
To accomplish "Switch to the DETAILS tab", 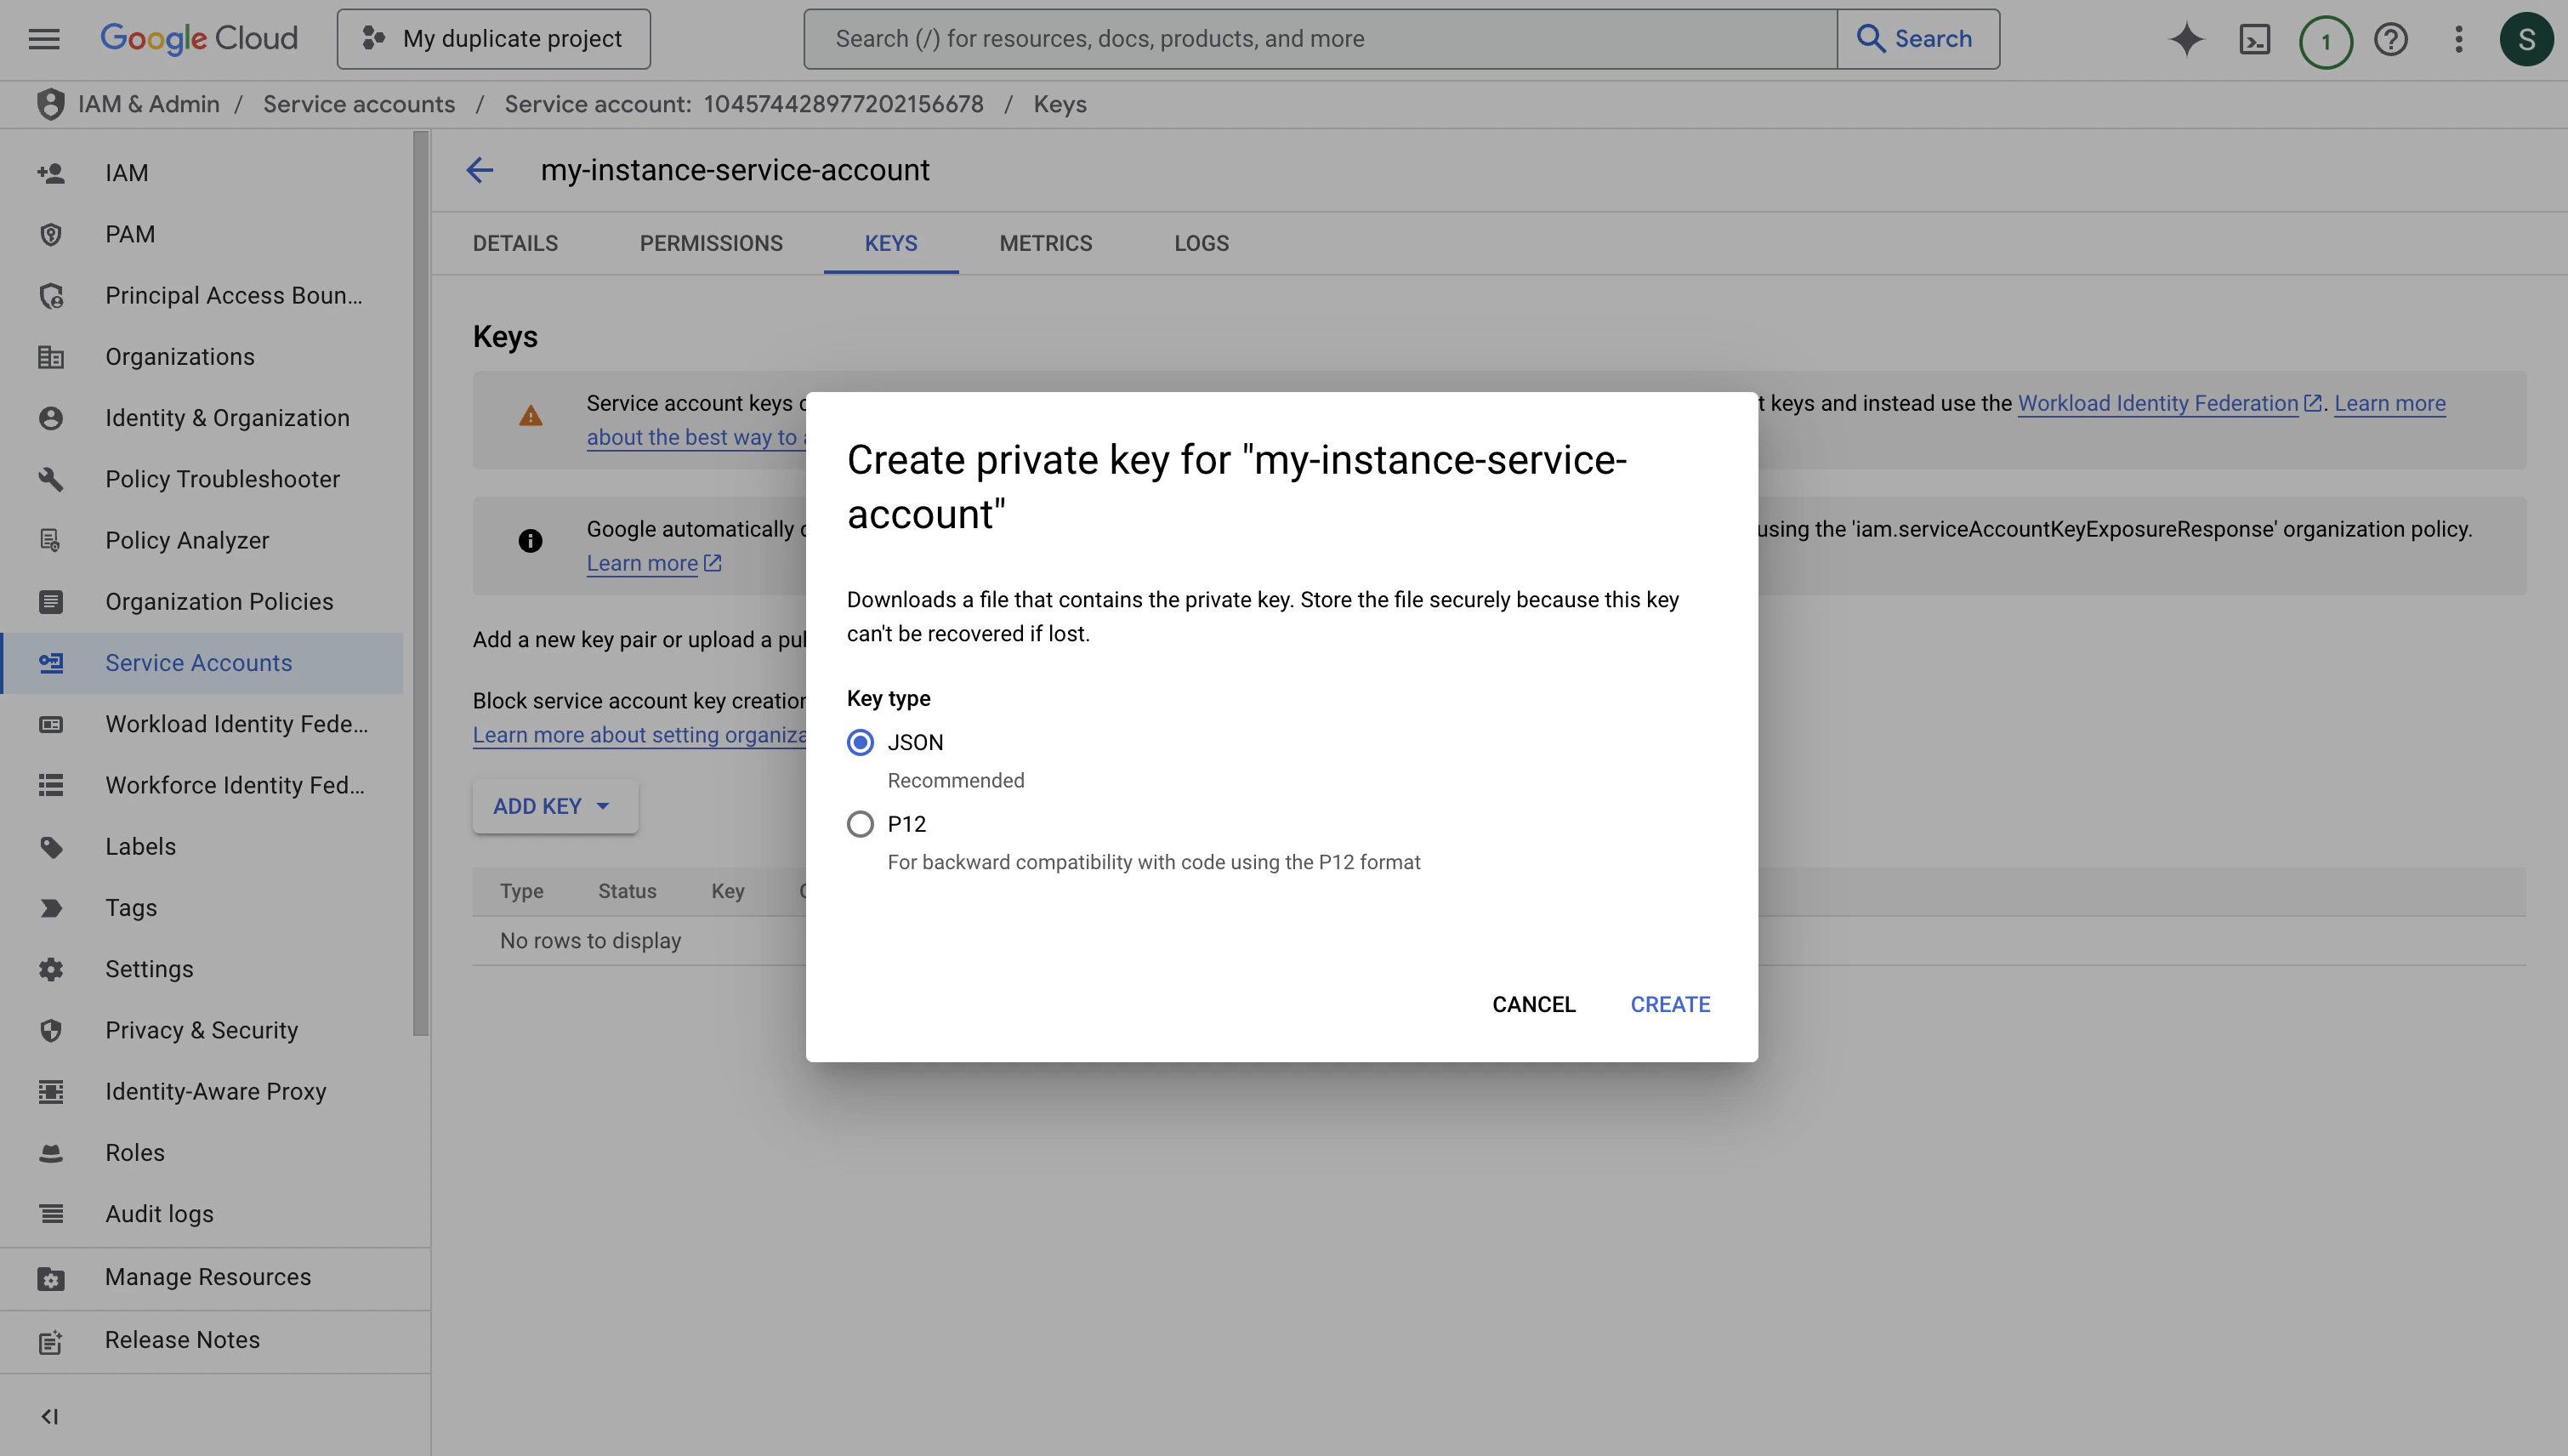I will [514, 243].
